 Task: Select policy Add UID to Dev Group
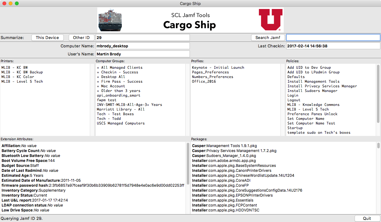309,67
